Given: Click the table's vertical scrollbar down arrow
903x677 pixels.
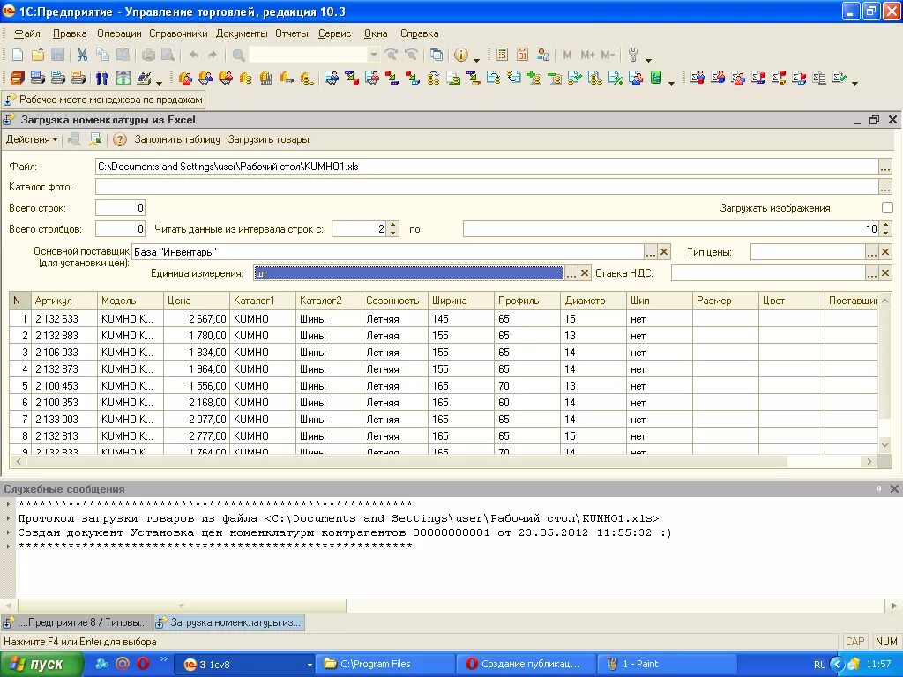Looking at the screenshot, I should point(885,444).
